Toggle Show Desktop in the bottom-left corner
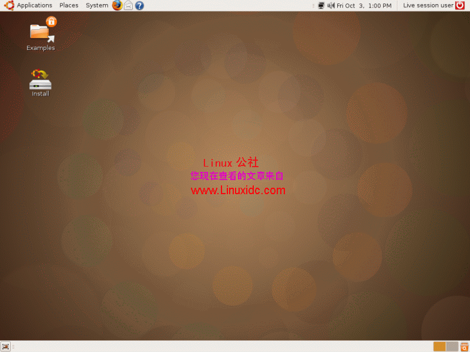Screen dimensions: 470x352 click(6, 347)
